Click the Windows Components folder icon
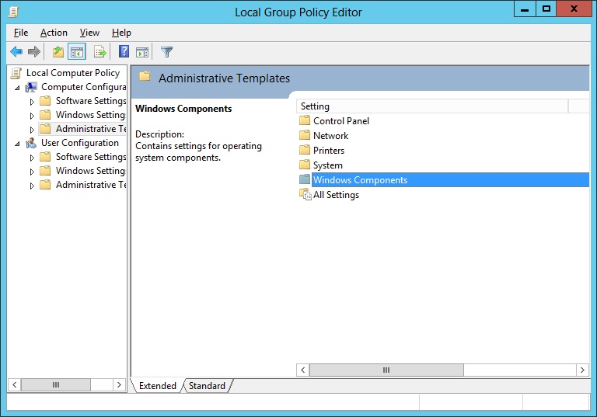The image size is (597, 417). click(x=305, y=179)
